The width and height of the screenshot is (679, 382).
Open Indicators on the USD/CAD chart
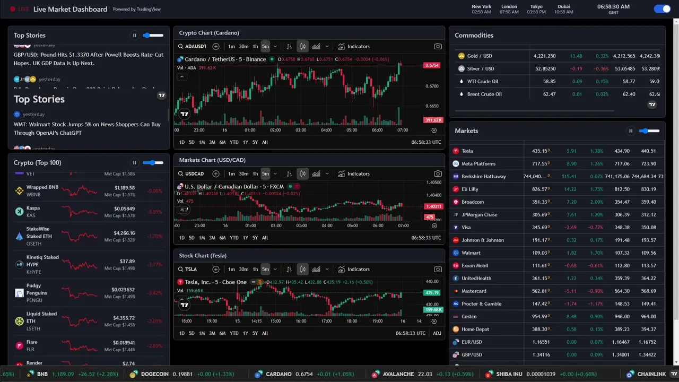point(354,173)
